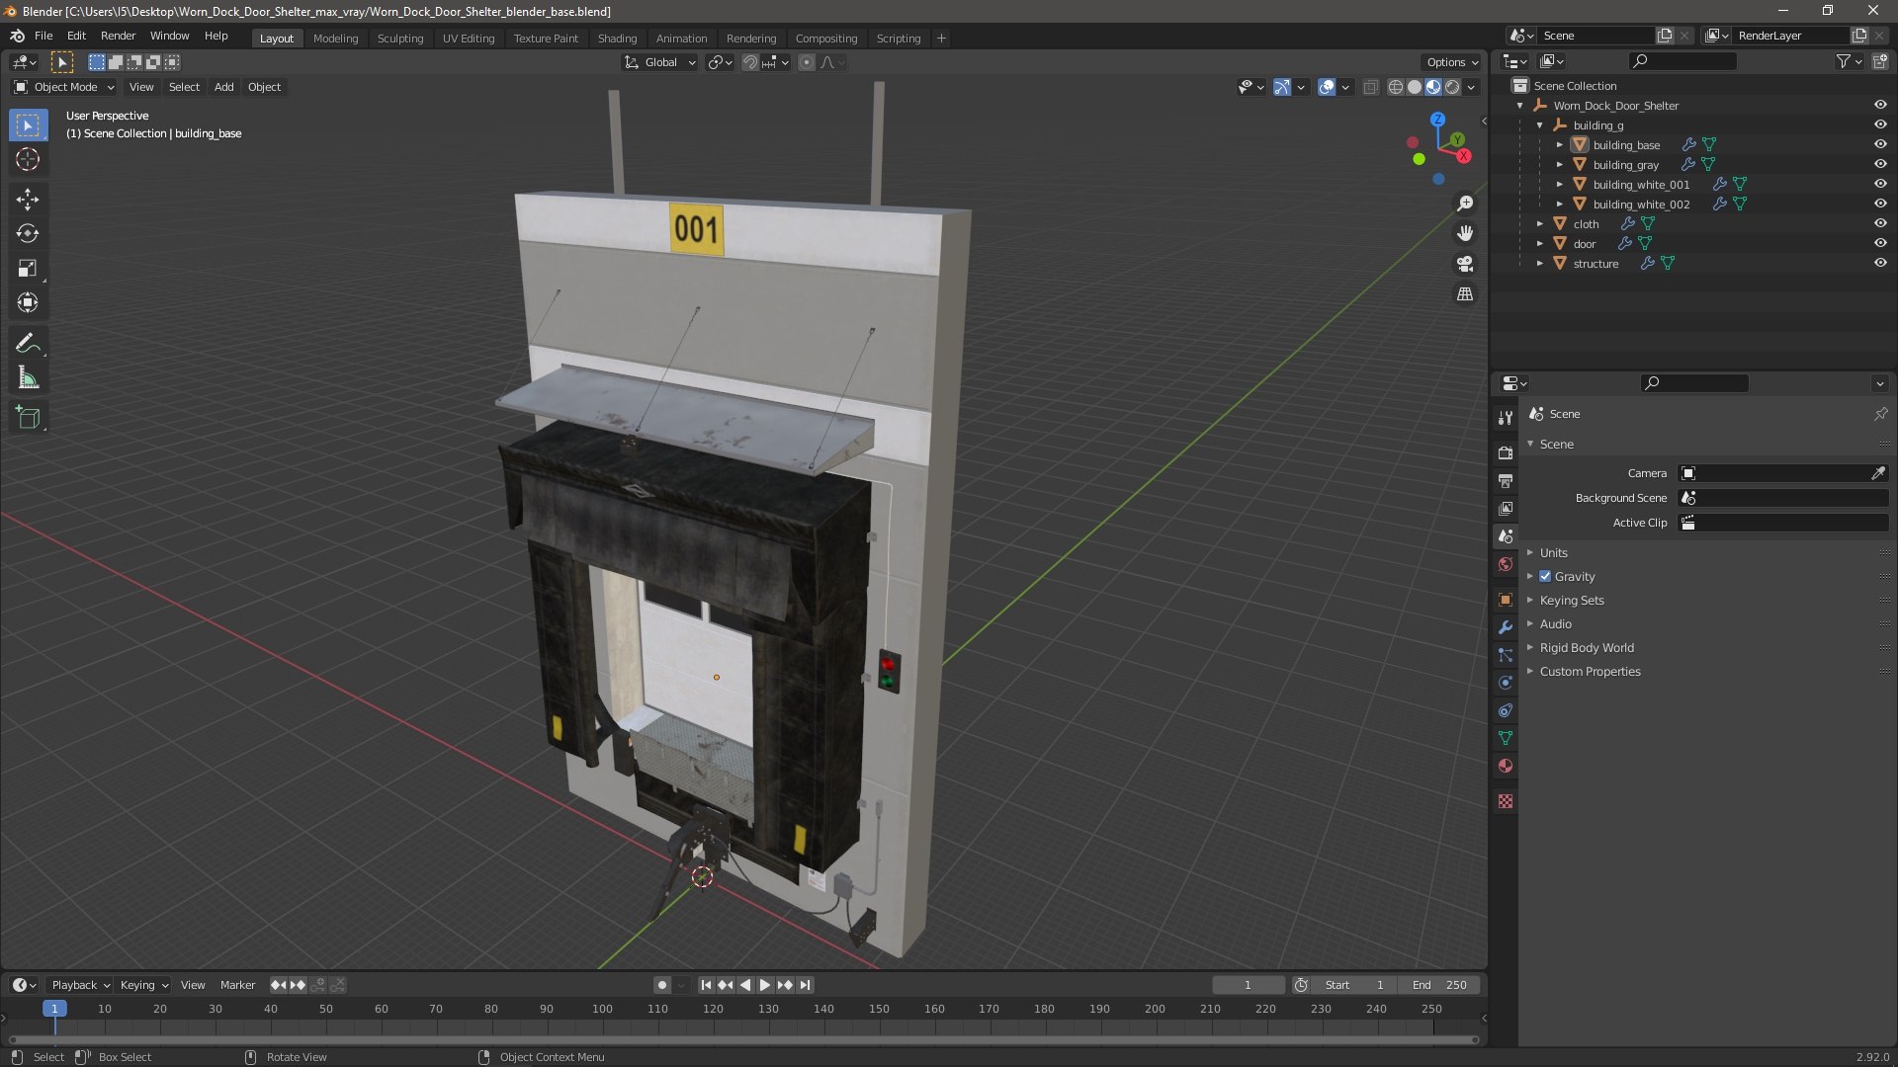This screenshot has width=1898, height=1067.
Task: Toggle auto keying record button
Action: pos(662,985)
